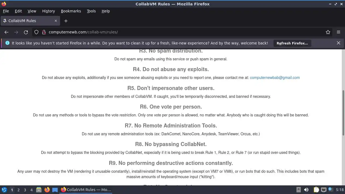The width and height of the screenshot is (345, 194).
Task: Click heading R3. No spam distribution.
Action: (x=171, y=51)
